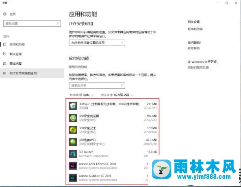Click the 47.3 MB size value
The height and width of the screenshot is (187, 241).
(x=152, y=140)
